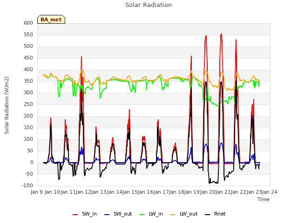The width and height of the screenshot is (298, 223).
Task: Click the 600 y-axis tick label
Action: (x=28, y=23)
